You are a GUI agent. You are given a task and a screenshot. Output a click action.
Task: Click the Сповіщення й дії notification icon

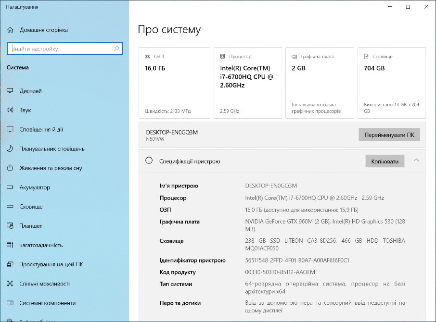tap(10, 129)
